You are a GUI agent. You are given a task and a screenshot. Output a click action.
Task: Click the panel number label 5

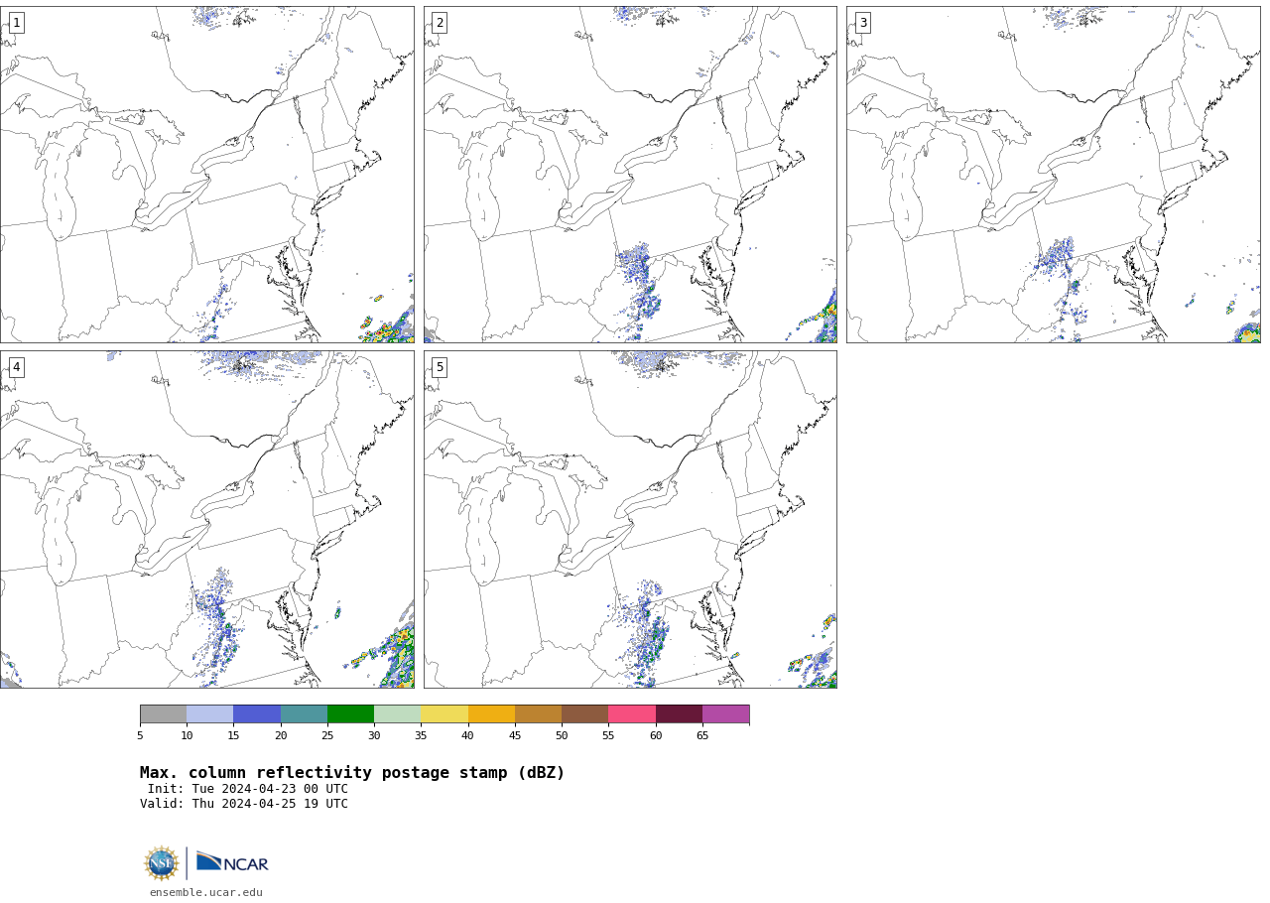[x=440, y=367]
